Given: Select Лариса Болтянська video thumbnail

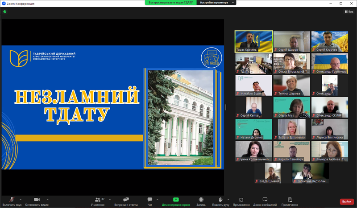Looking at the screenshot, I should click(x=330, y=129).
